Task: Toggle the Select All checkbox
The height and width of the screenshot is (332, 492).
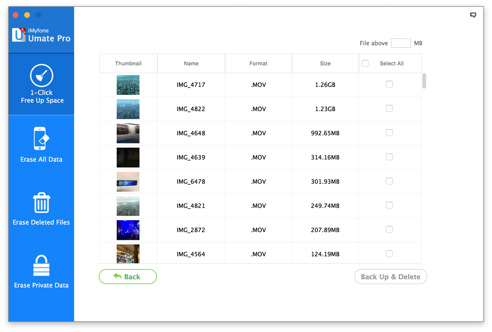Action: pyautogui.click(x=365, y=64)
